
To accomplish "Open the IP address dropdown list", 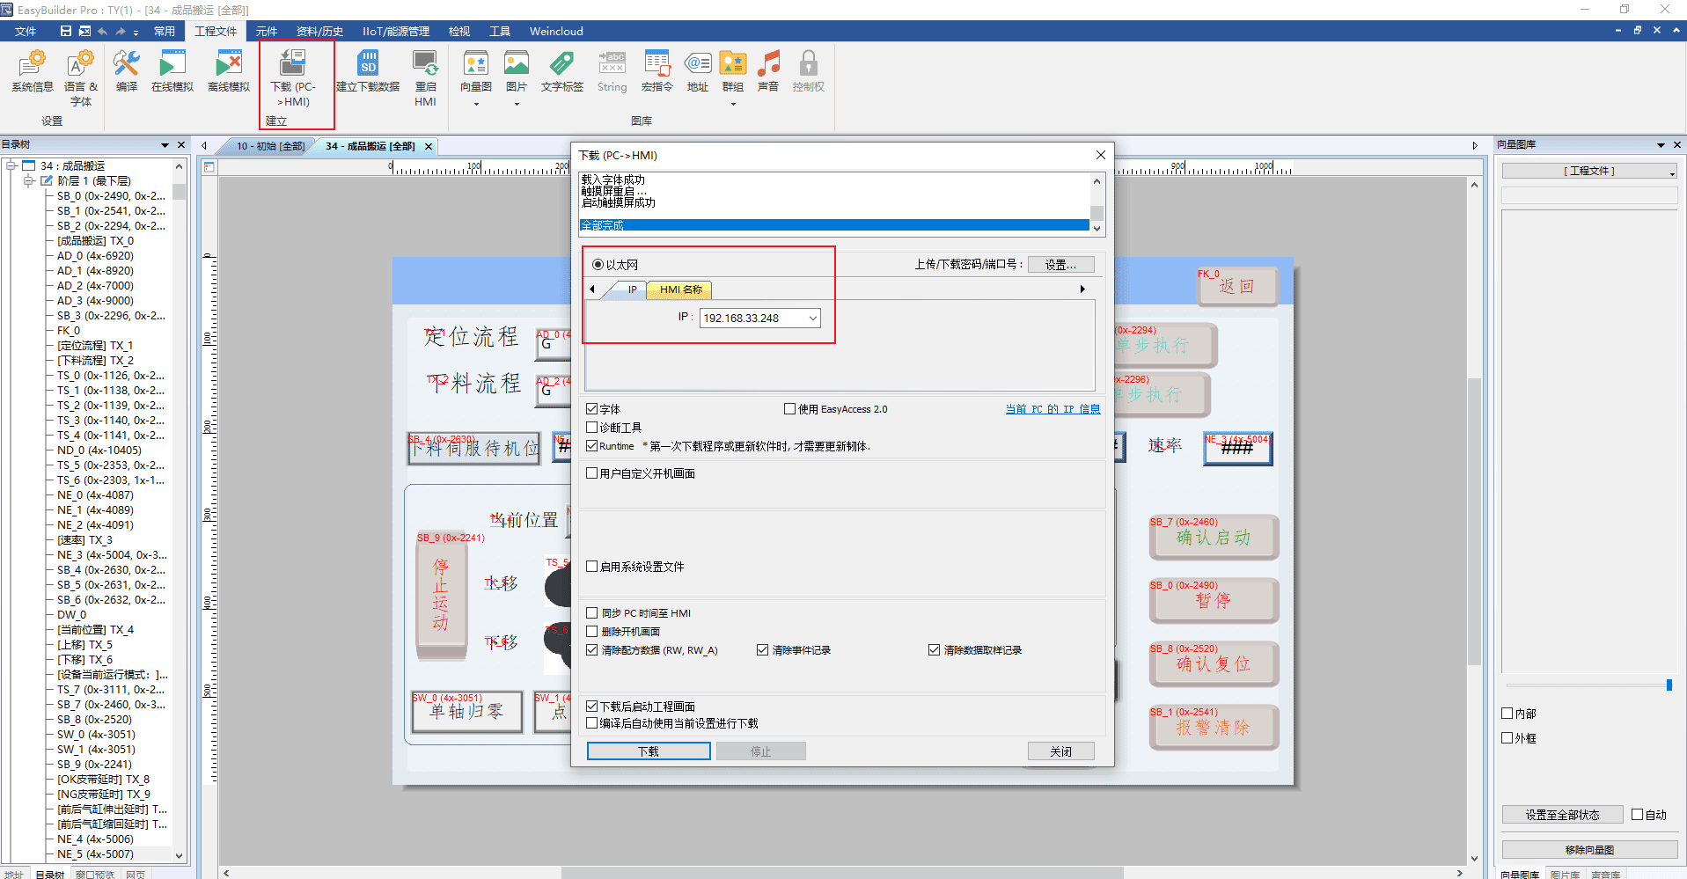I will (x=812, y=319).
